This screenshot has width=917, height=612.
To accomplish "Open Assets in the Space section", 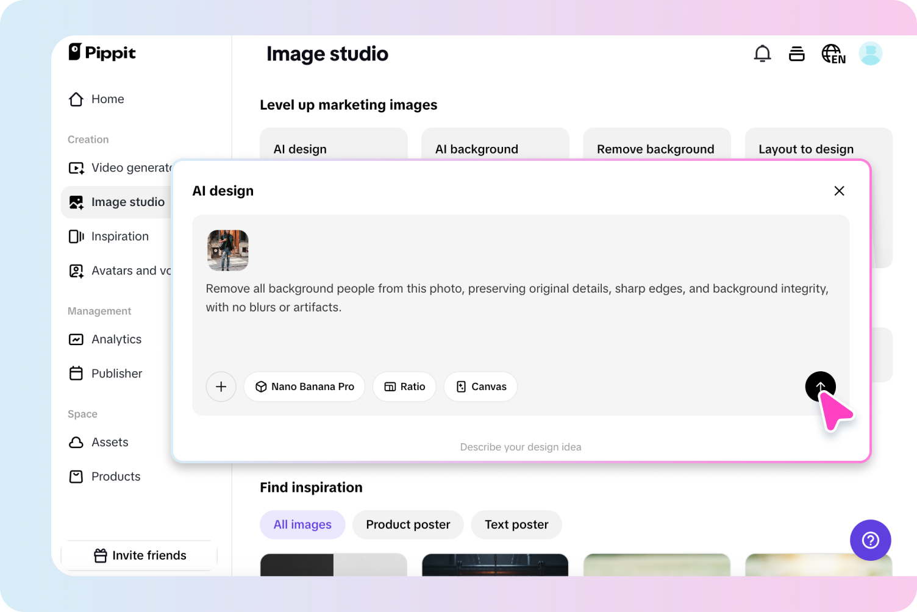I will pos(110,442).
